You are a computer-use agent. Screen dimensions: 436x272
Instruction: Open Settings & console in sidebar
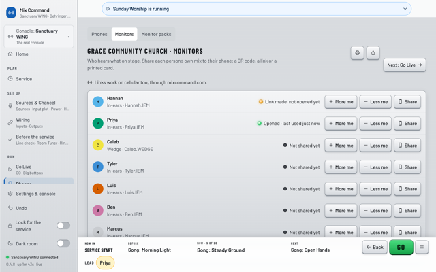[39, 194]
